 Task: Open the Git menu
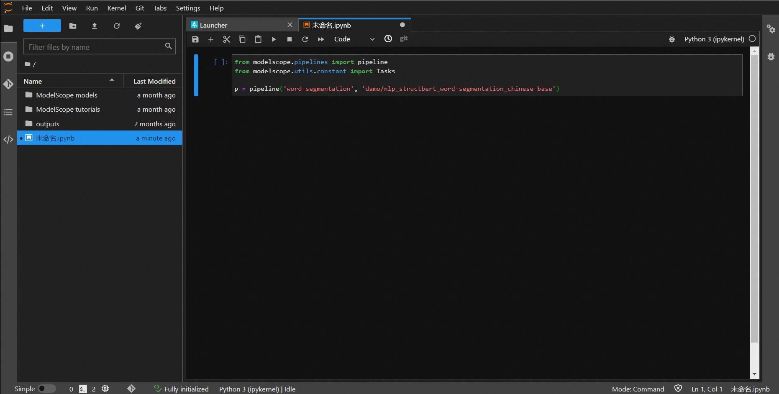140,8
